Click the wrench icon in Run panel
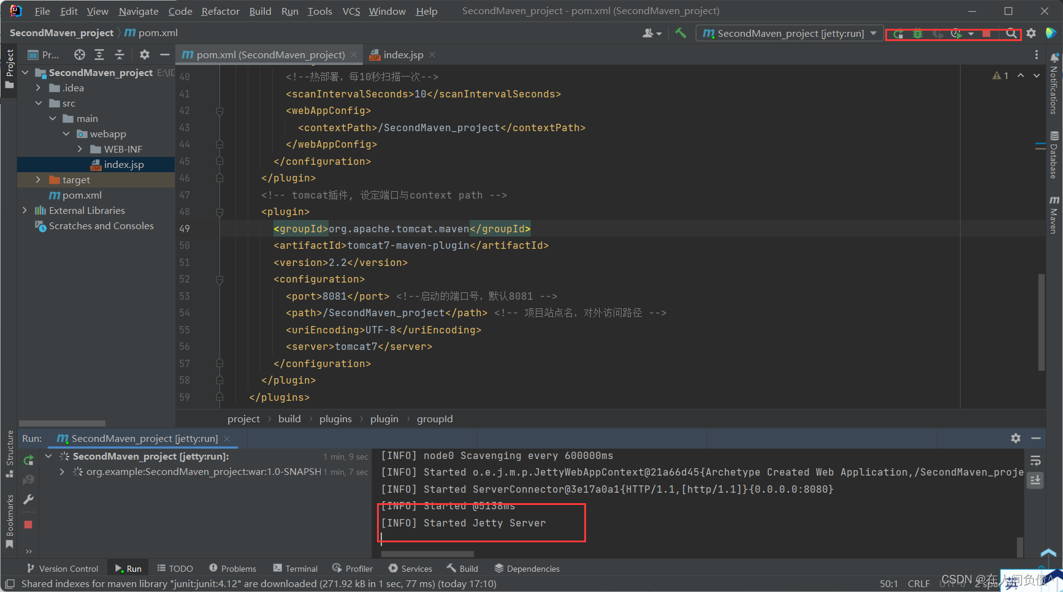The height and width of the screenshot is (592, 1063). coord(28,499)
